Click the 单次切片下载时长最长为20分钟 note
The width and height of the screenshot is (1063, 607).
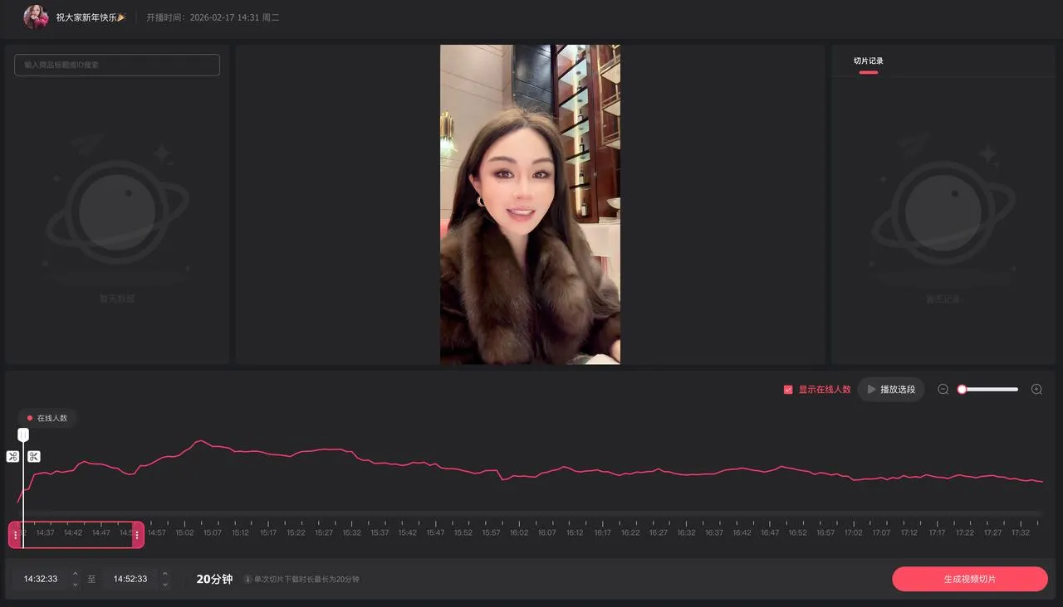tap(306, 579)
